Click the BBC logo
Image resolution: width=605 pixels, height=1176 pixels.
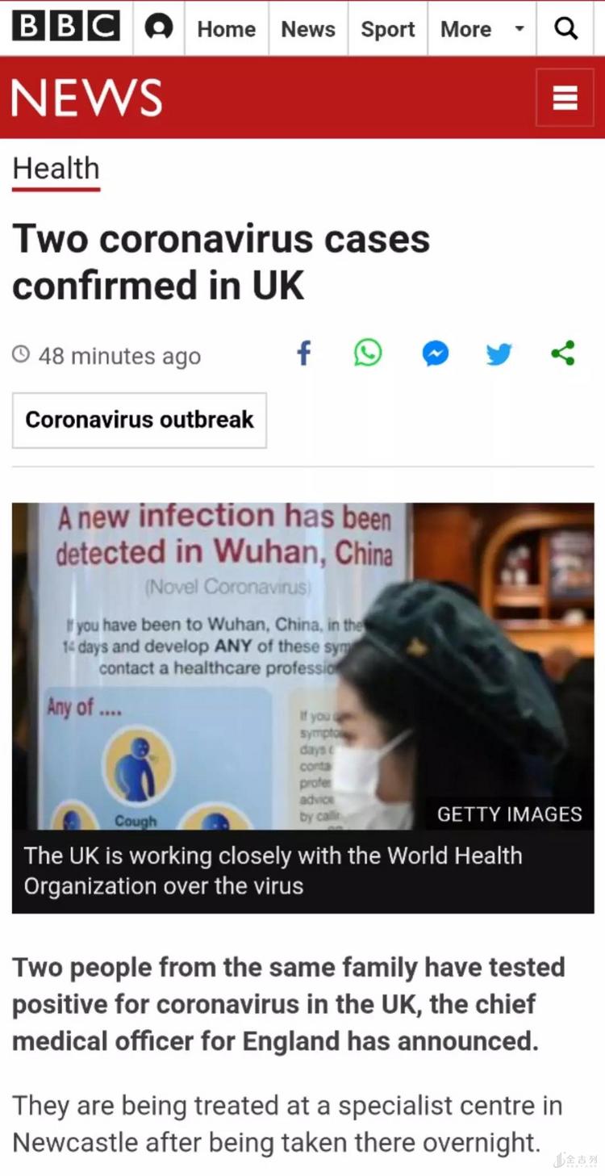[66, 28]
